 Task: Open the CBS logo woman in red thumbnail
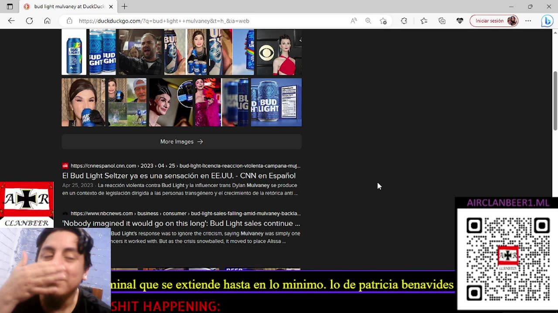[x=279, y=52]
